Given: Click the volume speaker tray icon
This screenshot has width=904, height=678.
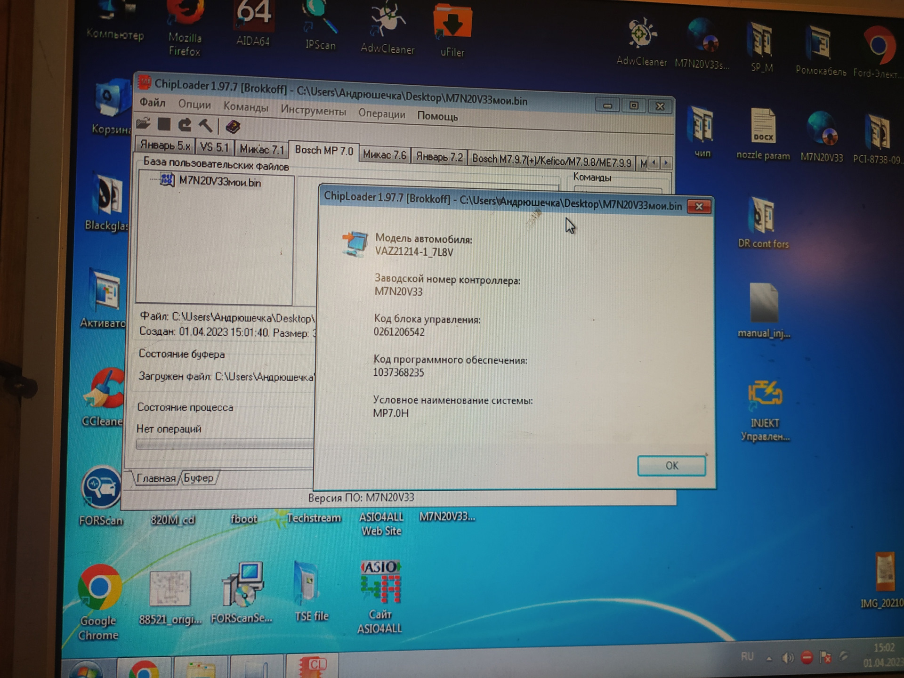Looking at the screenshot, I should [787, 658].
